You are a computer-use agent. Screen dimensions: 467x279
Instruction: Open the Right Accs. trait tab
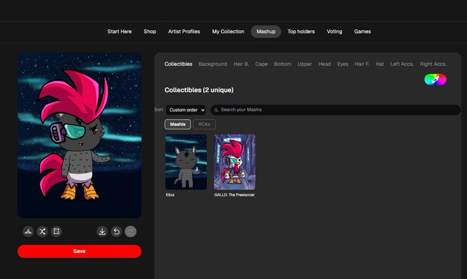433,64
